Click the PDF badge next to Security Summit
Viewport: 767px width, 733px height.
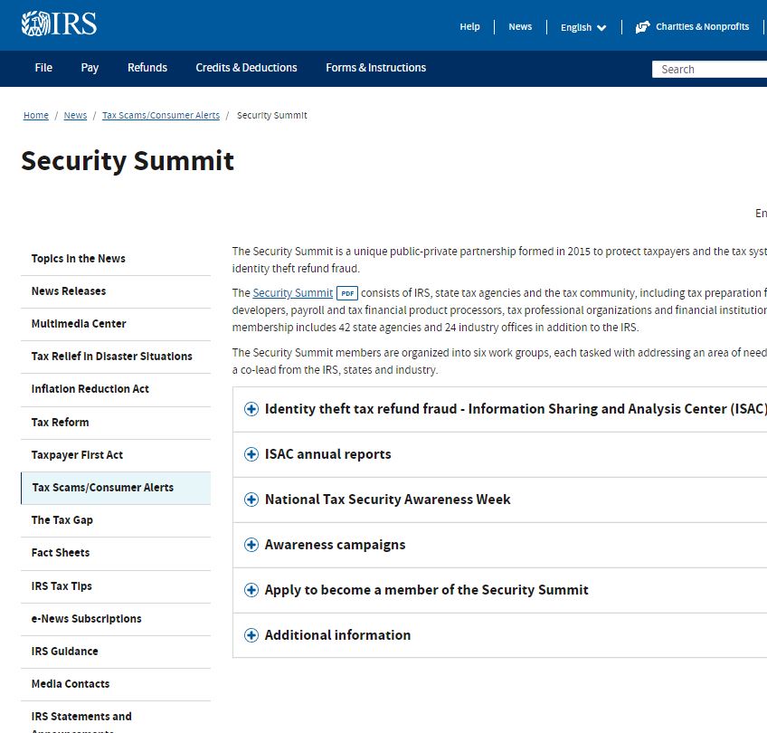tap(347, 293)
